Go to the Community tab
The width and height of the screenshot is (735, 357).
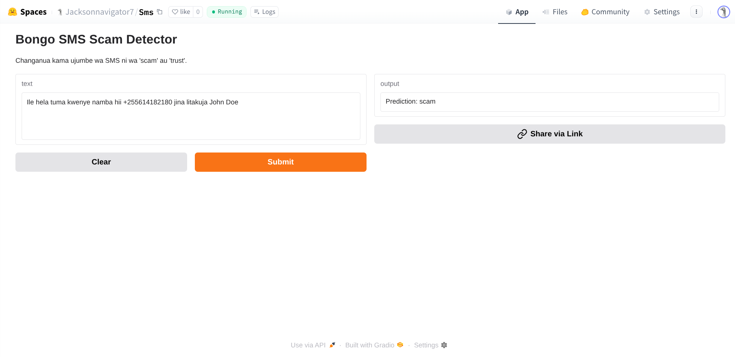coord(605,12)
